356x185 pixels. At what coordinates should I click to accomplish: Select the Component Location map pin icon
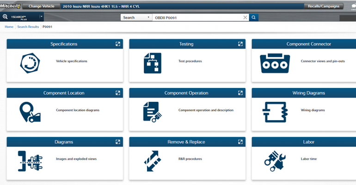click(30, 112)
